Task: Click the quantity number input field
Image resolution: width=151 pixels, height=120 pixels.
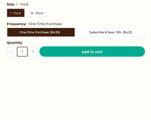Action: [x=22, y=52]
